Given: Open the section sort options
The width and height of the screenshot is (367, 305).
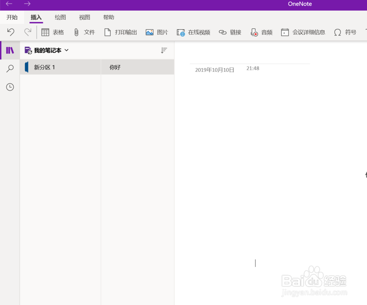Looking at the screenshot, I should click(164, 50).
